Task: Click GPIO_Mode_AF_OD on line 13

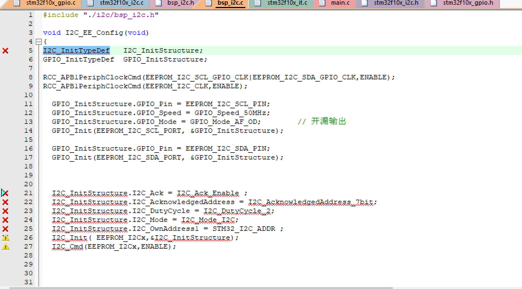Action: [224, 122]
